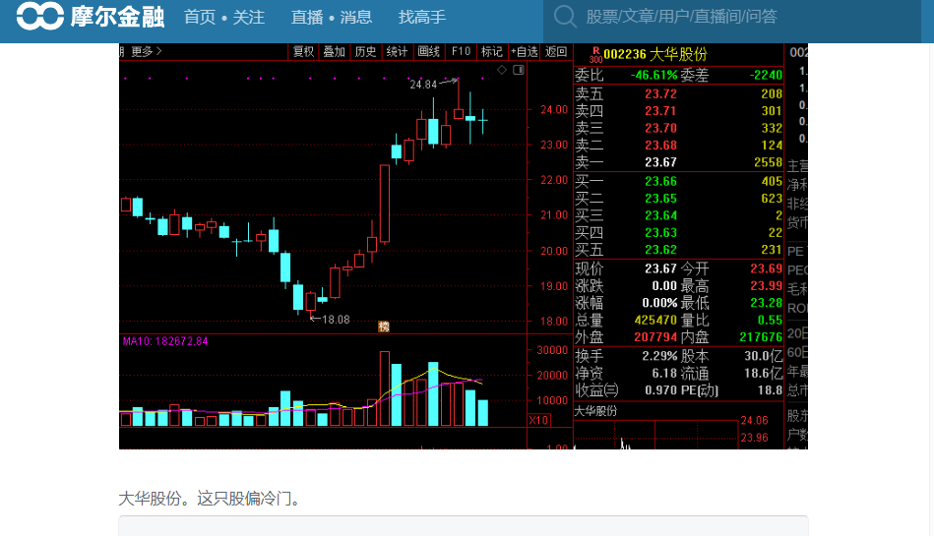Click the 委比 value -46.61%
Screen dimensions: 934x536
654,75
